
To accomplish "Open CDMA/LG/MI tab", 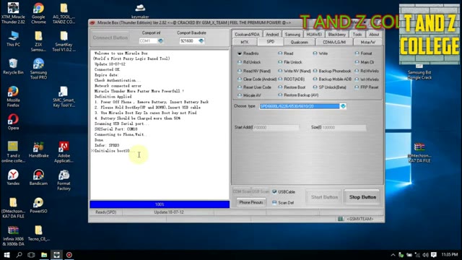I will tap(334, 42).
